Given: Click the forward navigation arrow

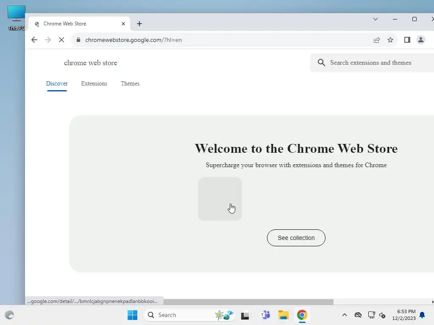Looking at the screenshot, I should pos(48,40).
